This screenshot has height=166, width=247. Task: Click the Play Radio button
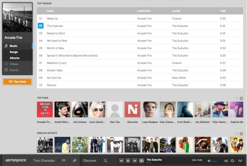click(x=17, y=82)
